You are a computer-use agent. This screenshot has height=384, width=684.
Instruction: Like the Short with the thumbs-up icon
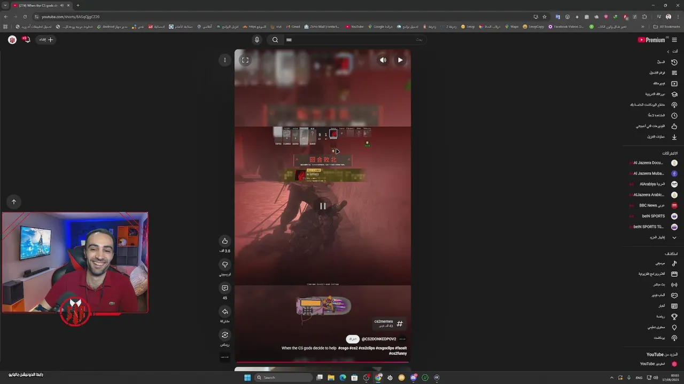click(225, 241)
